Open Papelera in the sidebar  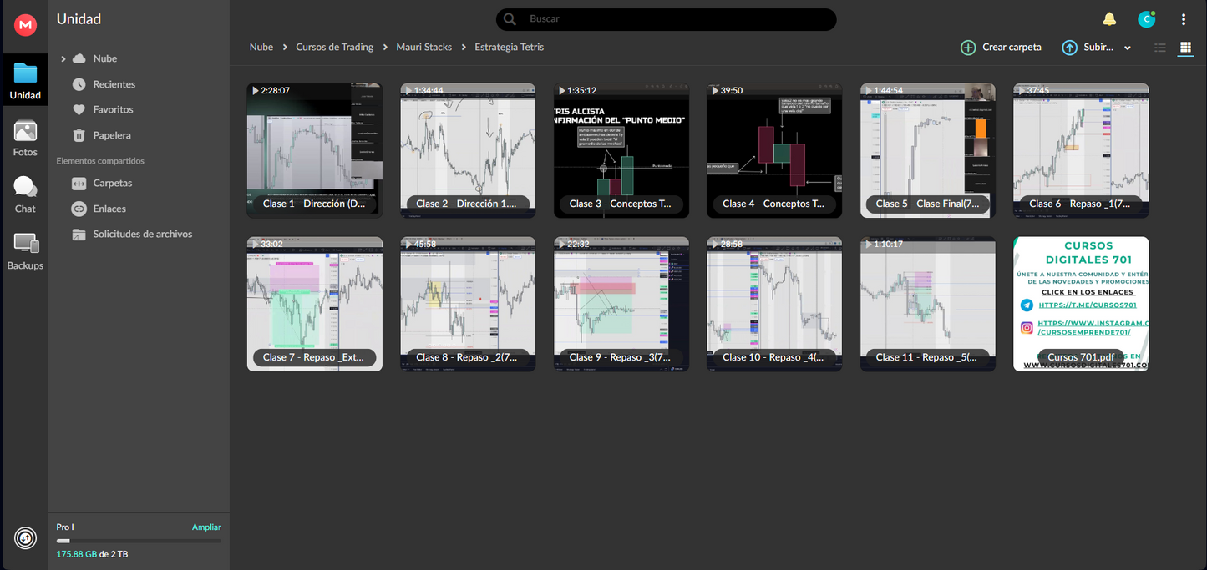coord(112,135)
